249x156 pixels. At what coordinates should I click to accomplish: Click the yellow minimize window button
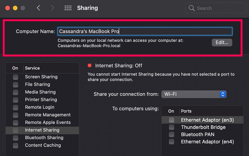[x=15, y=8]
